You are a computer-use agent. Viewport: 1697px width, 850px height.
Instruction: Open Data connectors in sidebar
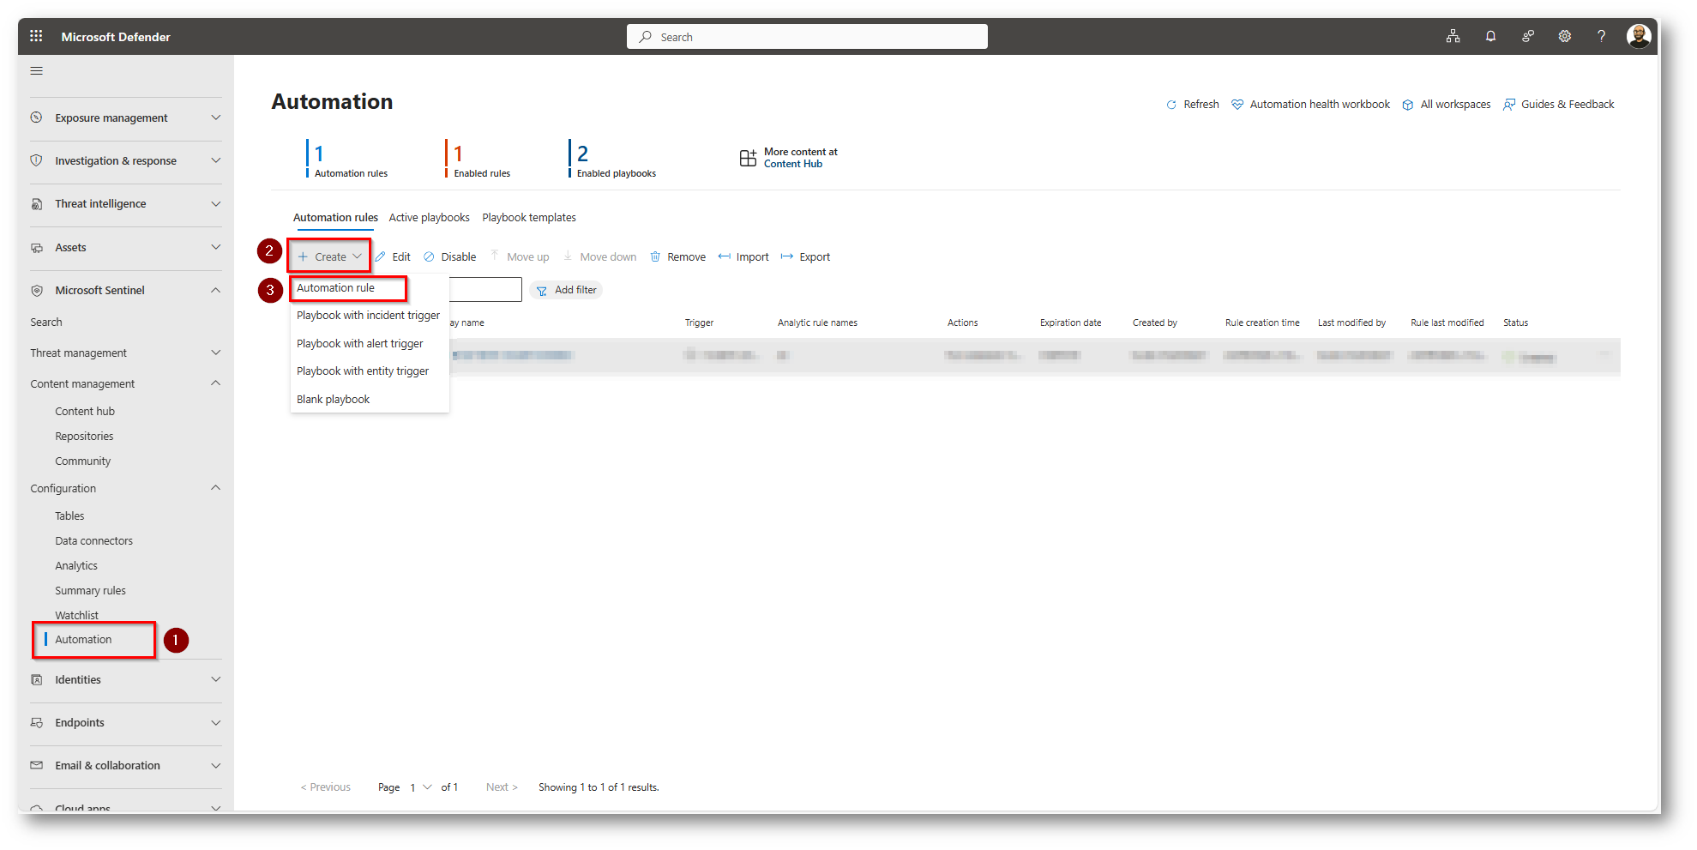tap(94, 541)
